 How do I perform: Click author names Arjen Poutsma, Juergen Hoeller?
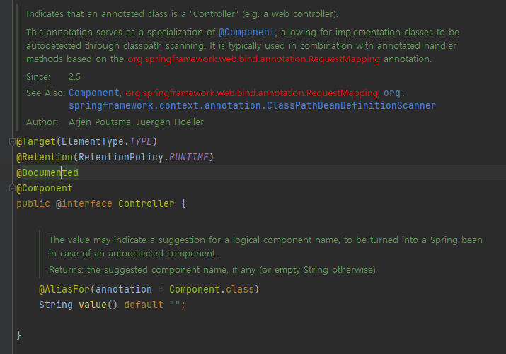(x=136, y=122)
